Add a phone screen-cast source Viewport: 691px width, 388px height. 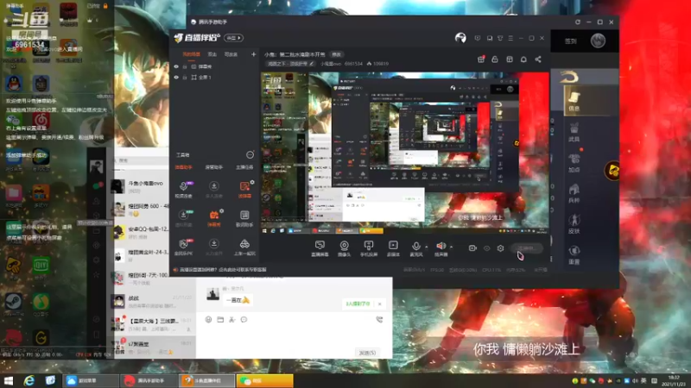click(369, 248)
